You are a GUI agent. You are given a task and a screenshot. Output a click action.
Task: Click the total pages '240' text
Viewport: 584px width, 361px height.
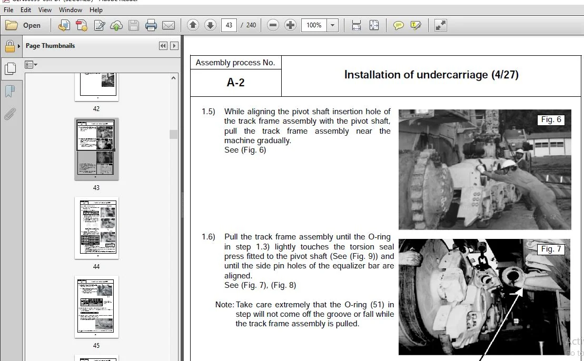pos(251,25)
